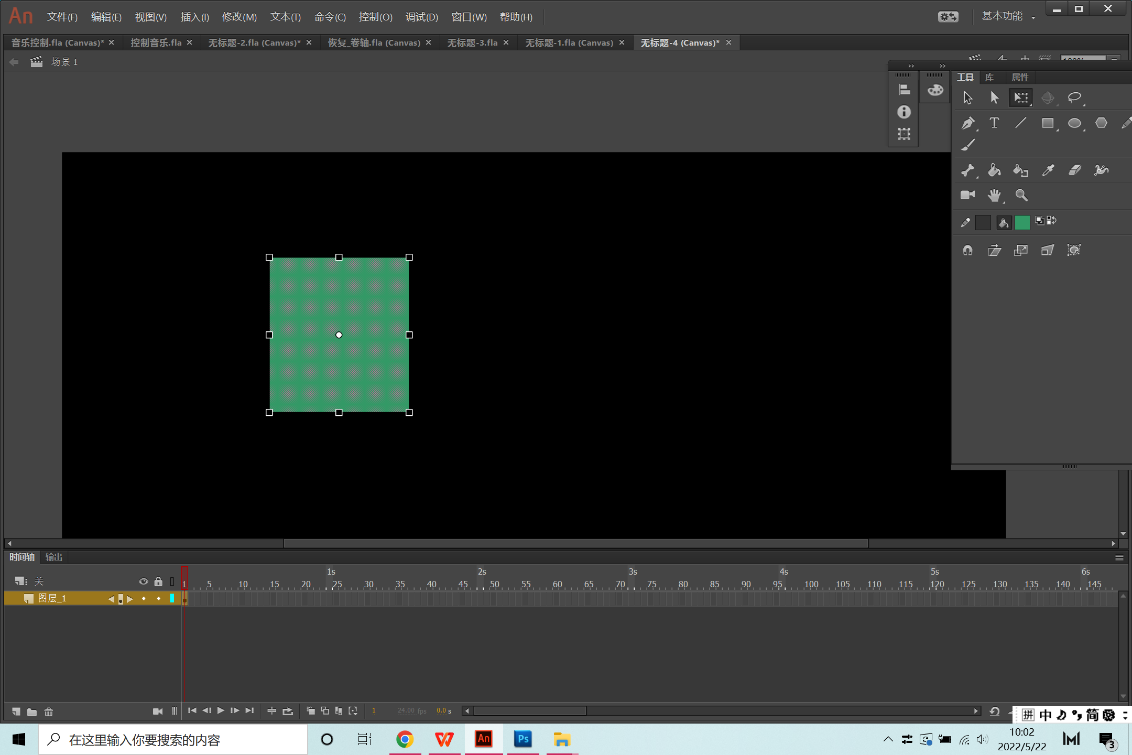Switch to the 属性 panel tab
1132x755 pixels.
pos(1019,78)
